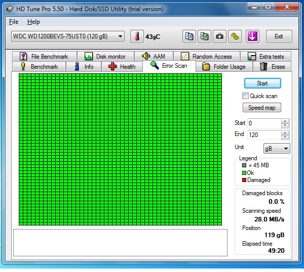This screenshot has width=304, height=272.
Task: Expand the WDC drive selection dropdown
Action: click(x=68, y=36)
